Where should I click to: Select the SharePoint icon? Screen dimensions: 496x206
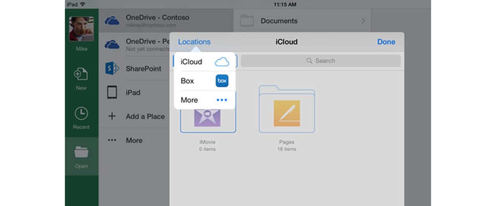[112, 68]
